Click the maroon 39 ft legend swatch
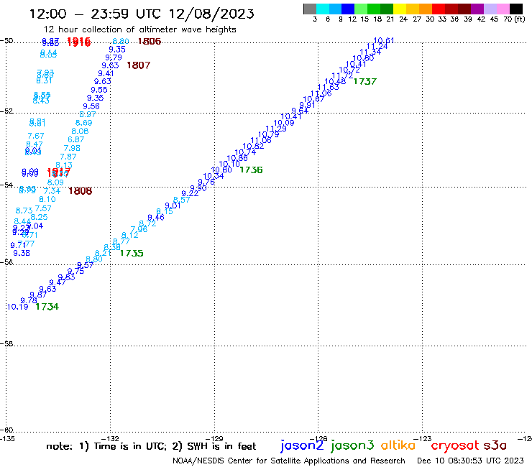The height and width of the screenshot is (467, 532). pyautogui.click(x=464, y=9)
